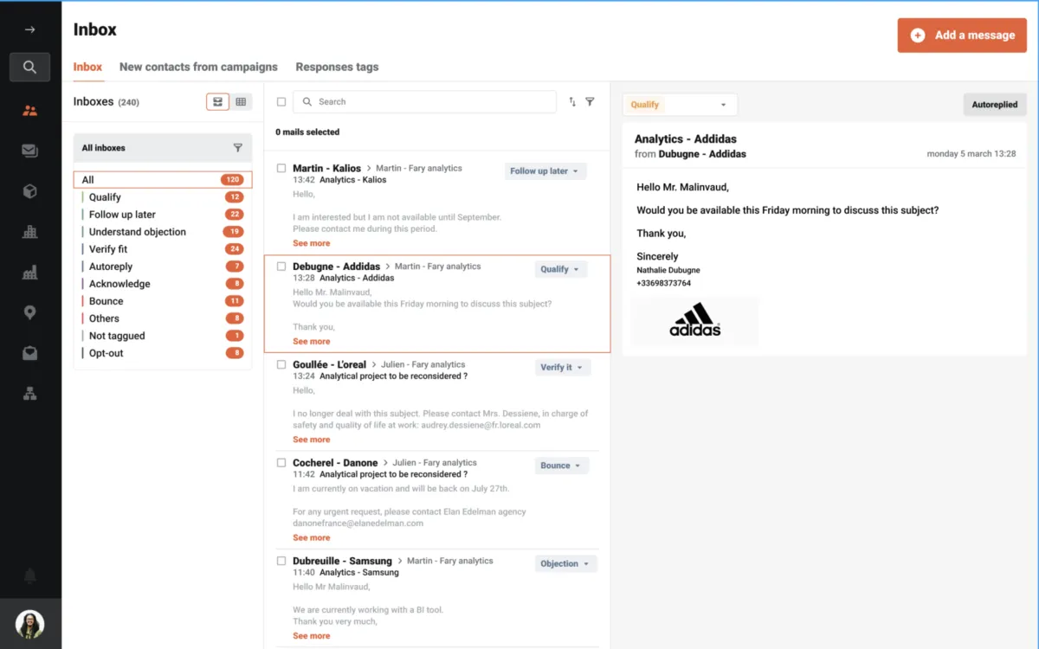
Task: Switch to Responses tags tab
Action: pyautogui.click(x=337, y=67)
